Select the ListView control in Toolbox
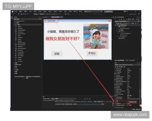The height and width of the screenshot is (121, 152). 20,41
